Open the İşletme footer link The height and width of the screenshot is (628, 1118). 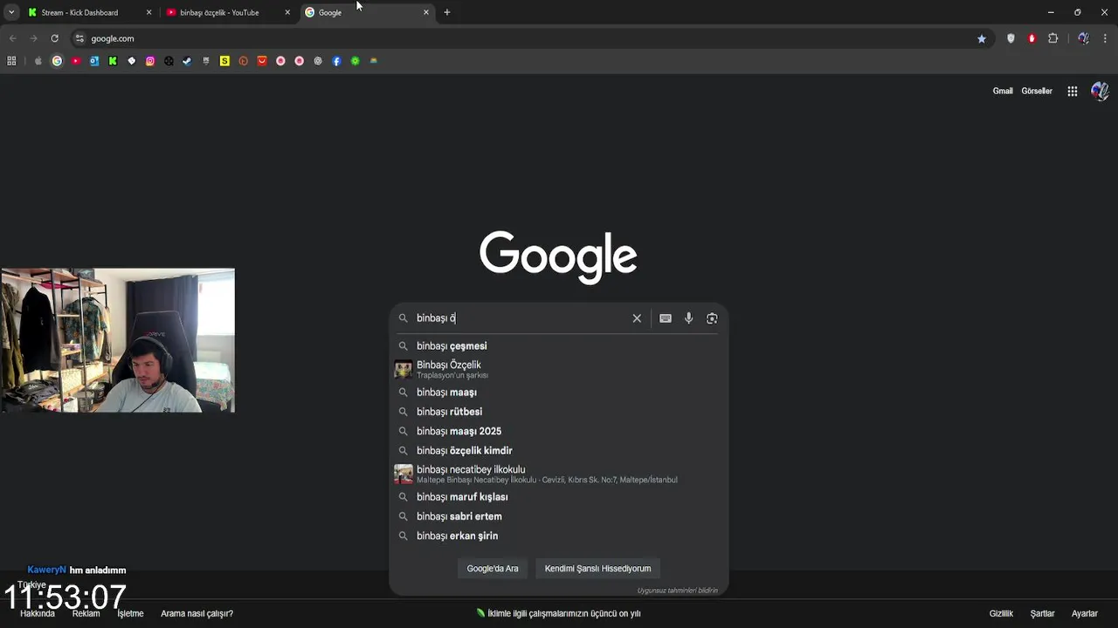130,614
